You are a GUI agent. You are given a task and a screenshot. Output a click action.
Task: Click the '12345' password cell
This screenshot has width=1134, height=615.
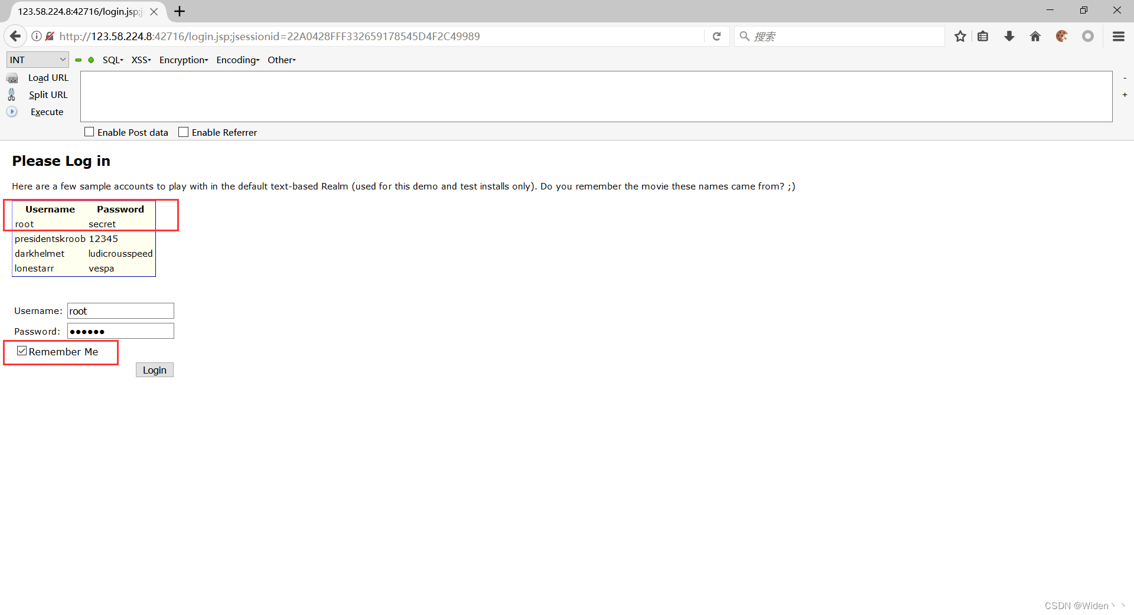click(x=103, y=239)
